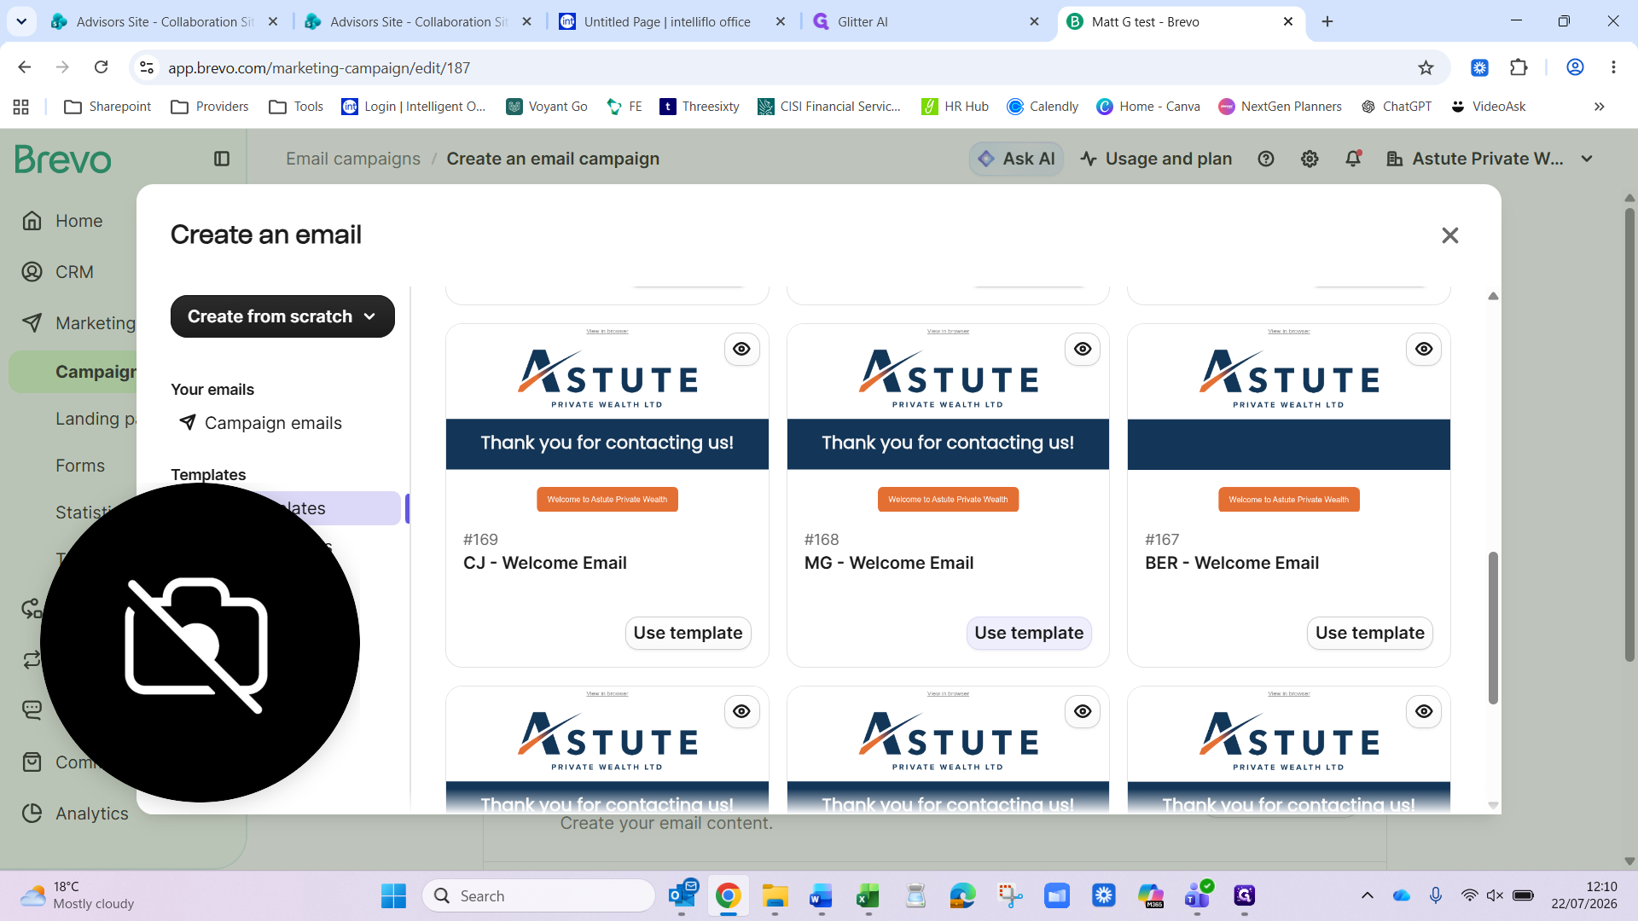This screenshot has width=1638, height=921.
Task: Open Create from scratch dropdown
Action: [x=282, y=316]
